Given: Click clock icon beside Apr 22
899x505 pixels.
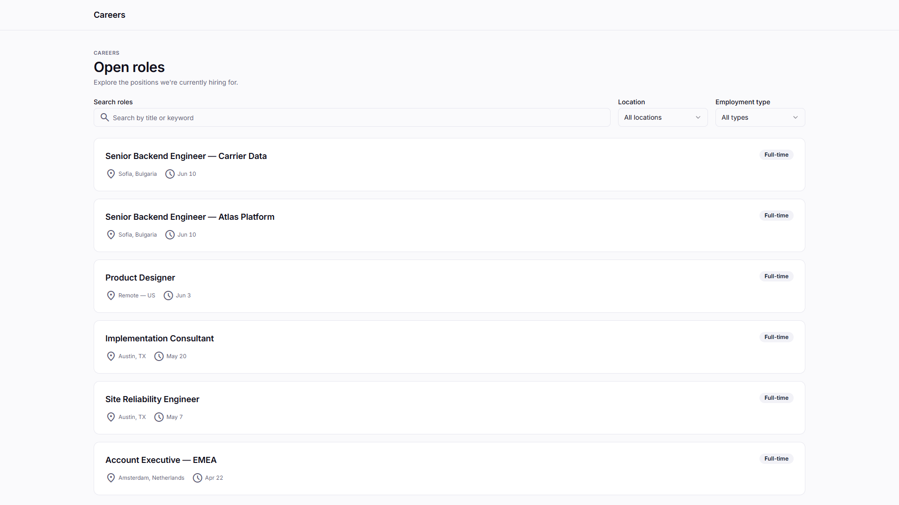Looking at the screenshot, I should pyautogui.click(x=198, y=478).
